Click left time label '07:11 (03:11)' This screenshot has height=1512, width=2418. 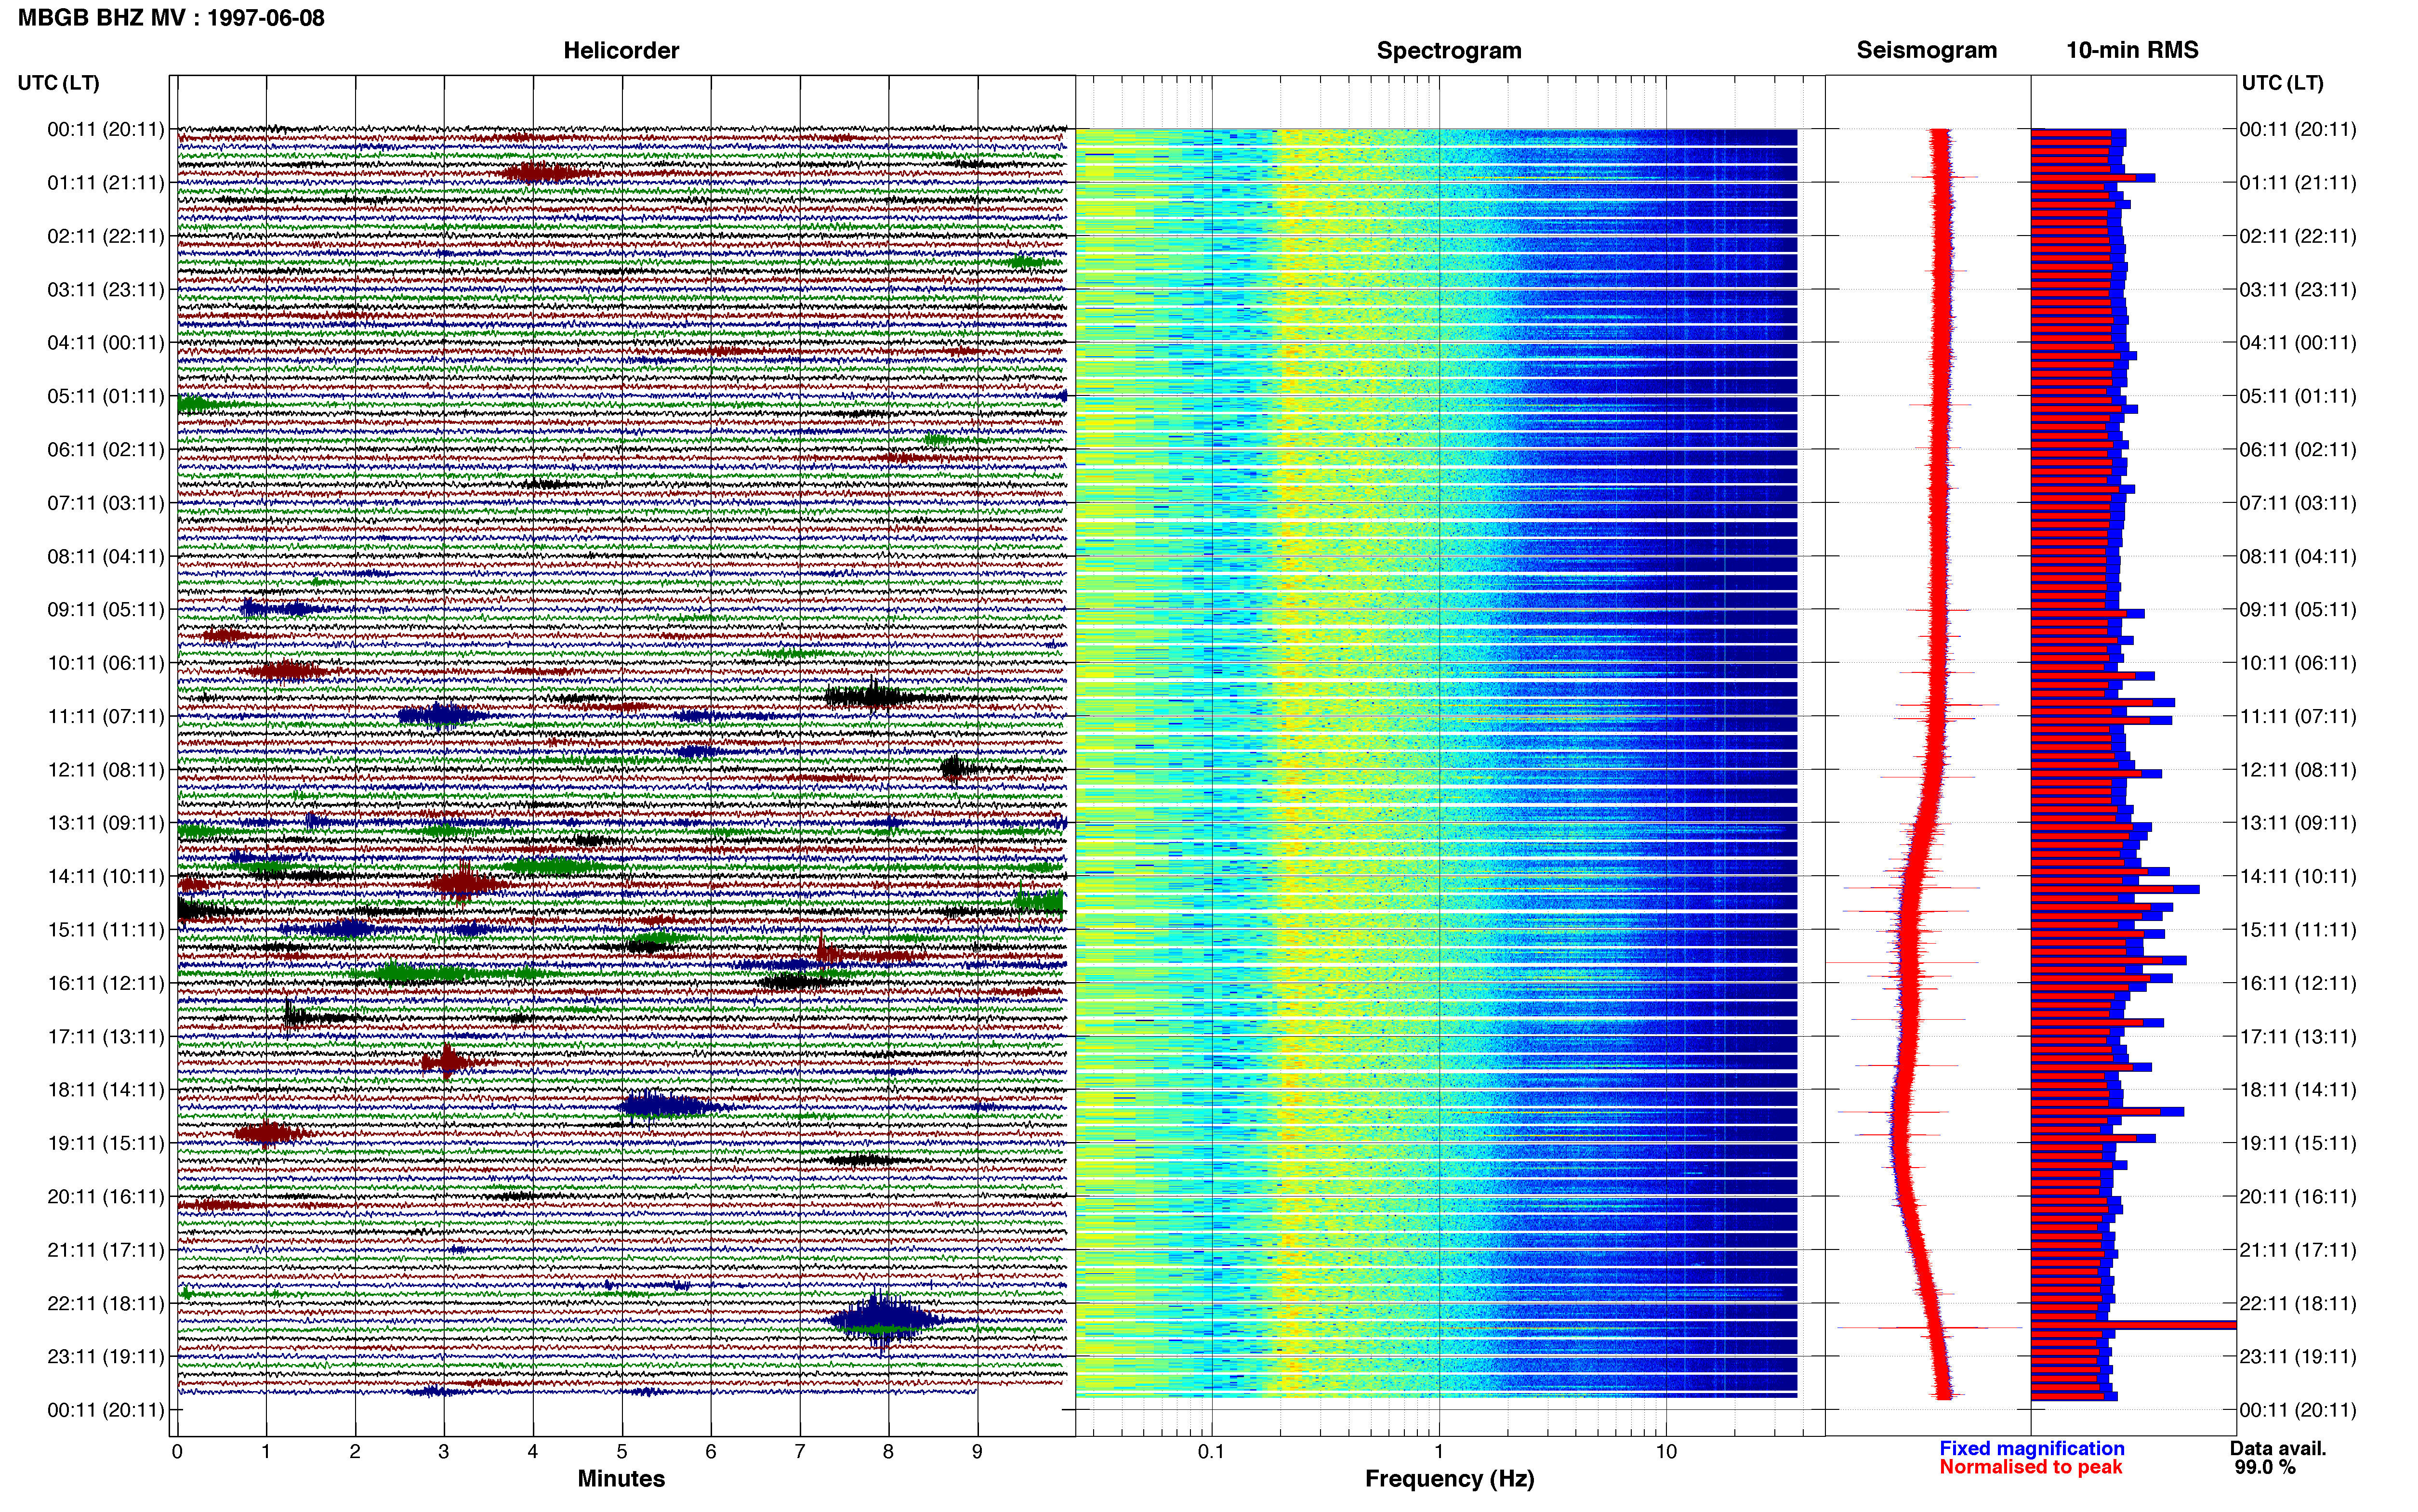point(106,503)
